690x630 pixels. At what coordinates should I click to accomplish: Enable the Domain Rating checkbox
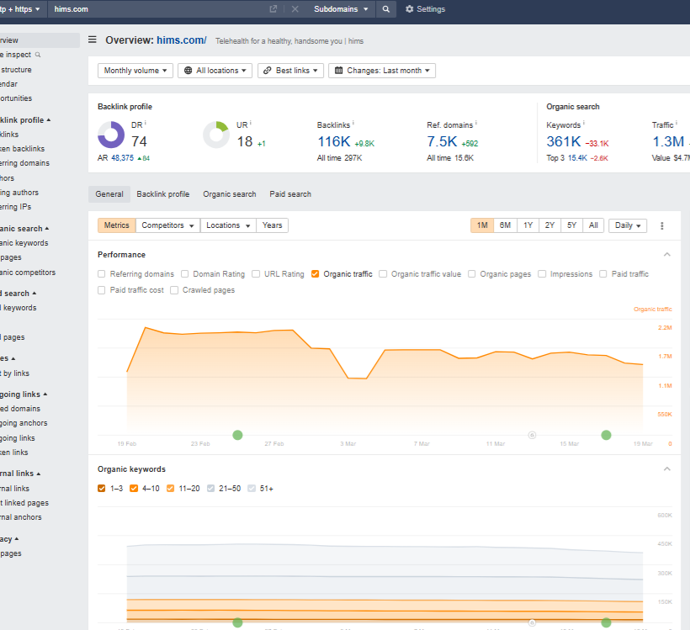[x=185, y=274]
